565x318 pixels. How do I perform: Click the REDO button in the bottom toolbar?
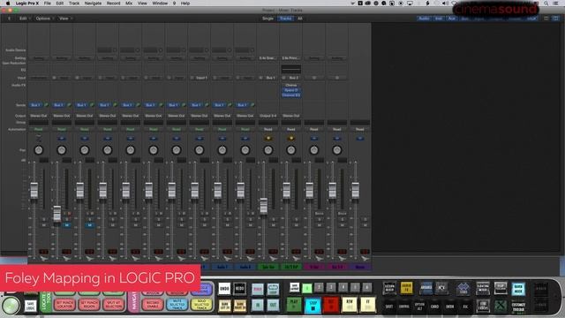239,289
